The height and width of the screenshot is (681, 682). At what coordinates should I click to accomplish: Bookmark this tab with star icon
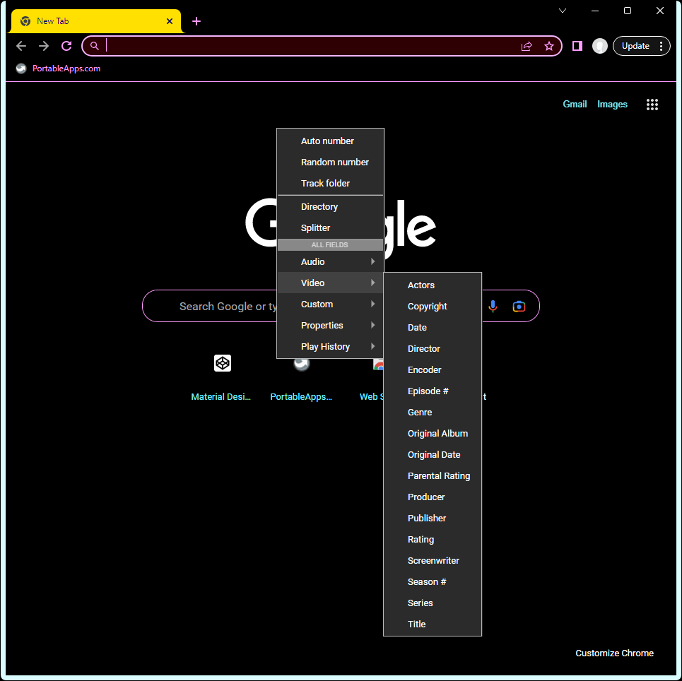point(549,46)
